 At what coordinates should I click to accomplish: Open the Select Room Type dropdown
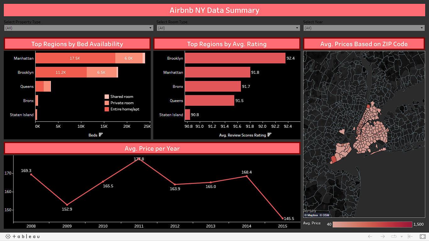click(228, 28)
